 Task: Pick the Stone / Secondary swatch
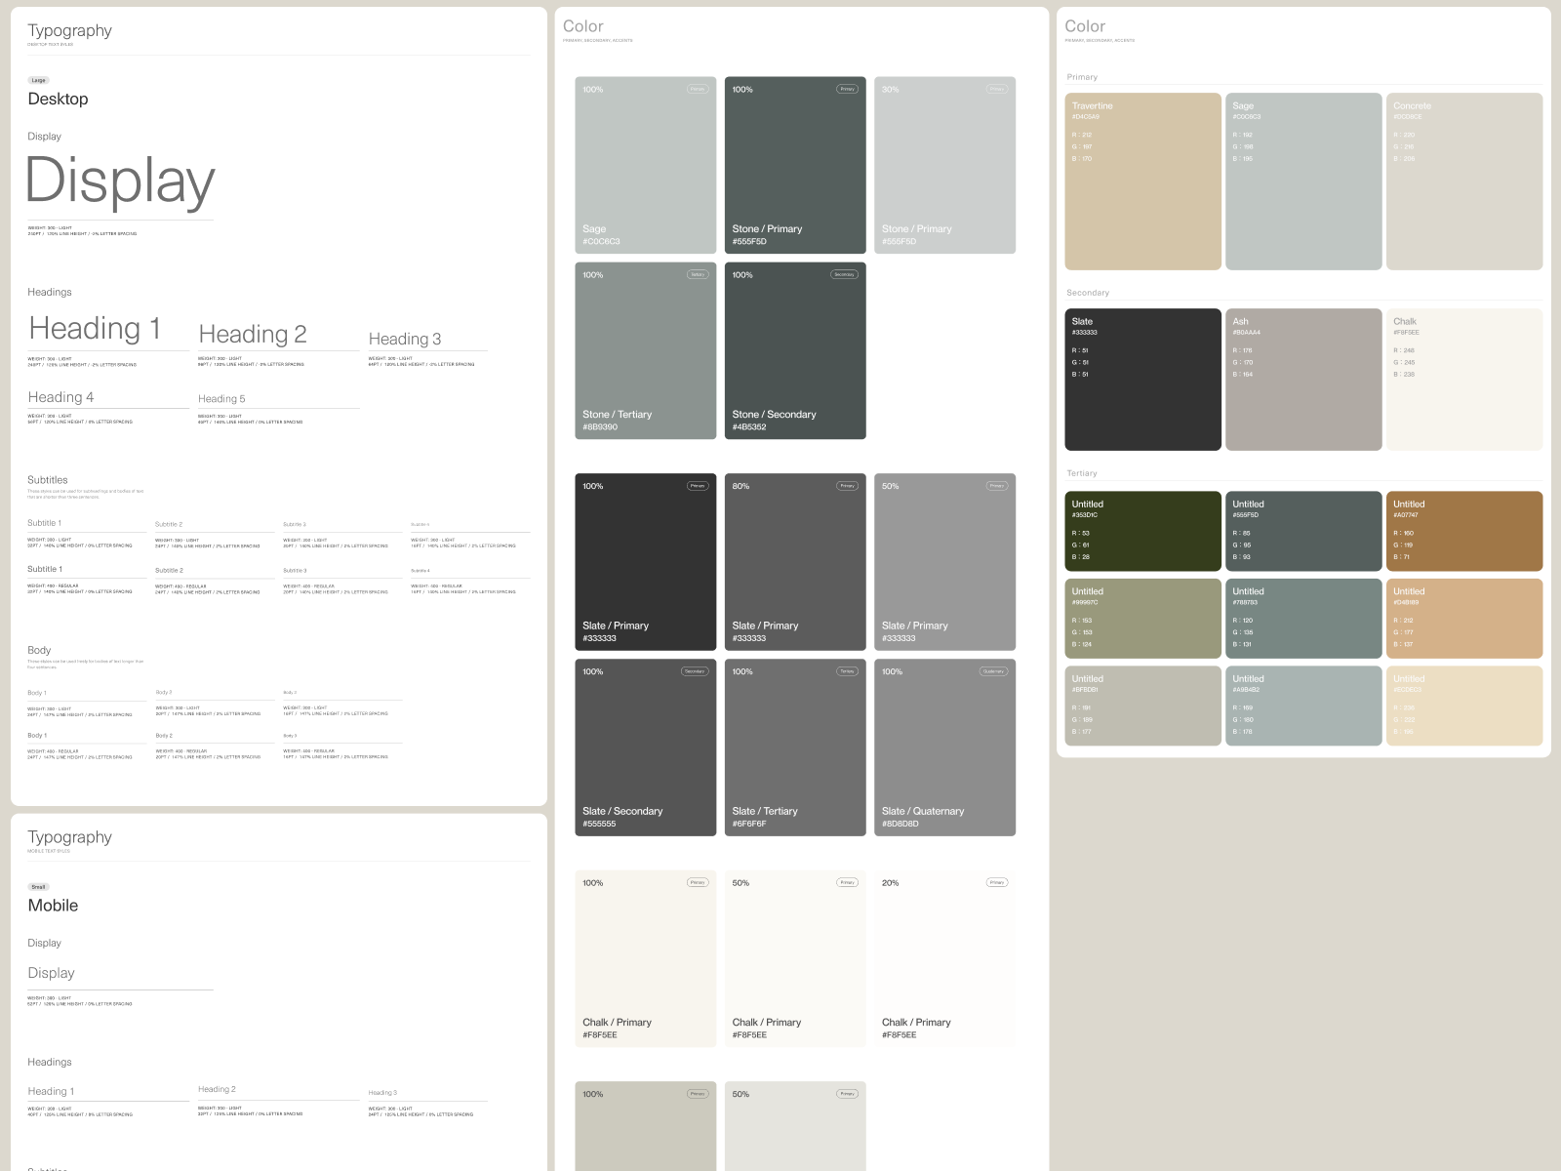[x=795, y=351]
